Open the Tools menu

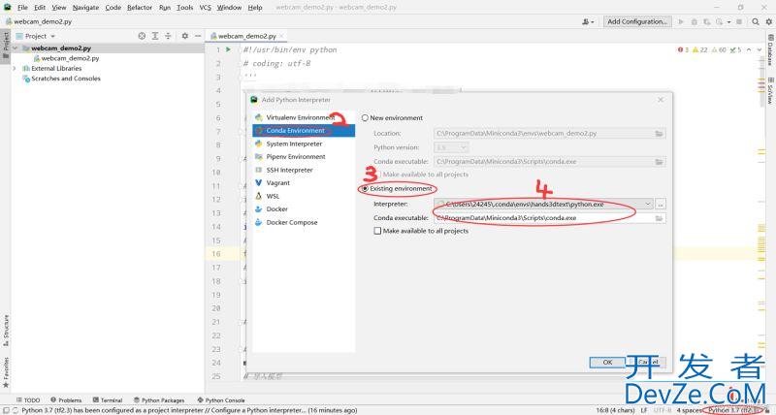click(x=184, y=8)
